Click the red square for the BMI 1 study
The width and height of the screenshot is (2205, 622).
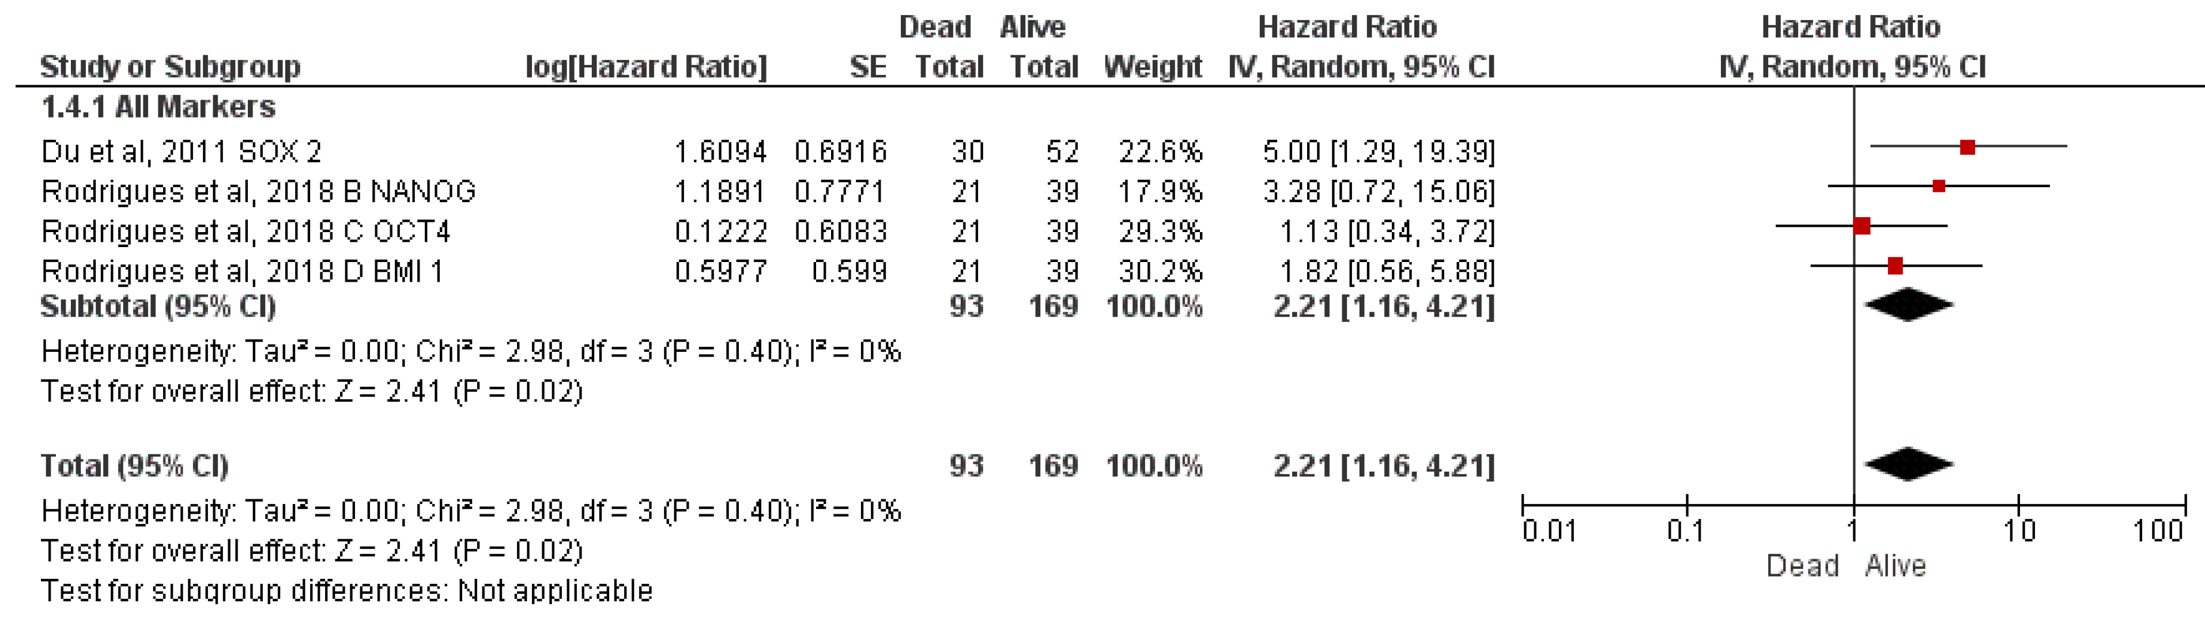coord(1895,266)
